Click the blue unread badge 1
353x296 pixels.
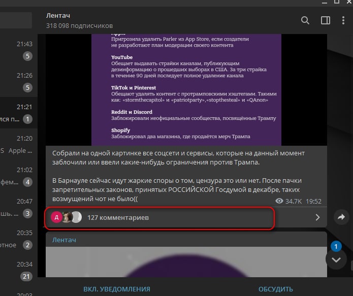pyautogui.click(x=336, y=246)
